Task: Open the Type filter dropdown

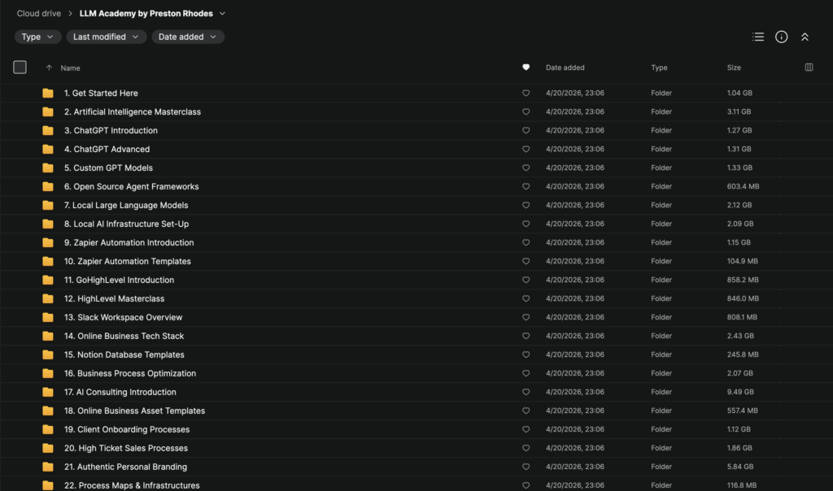Action: coord(37,37)
